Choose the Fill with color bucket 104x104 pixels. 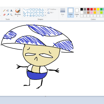tap(8, 11)
